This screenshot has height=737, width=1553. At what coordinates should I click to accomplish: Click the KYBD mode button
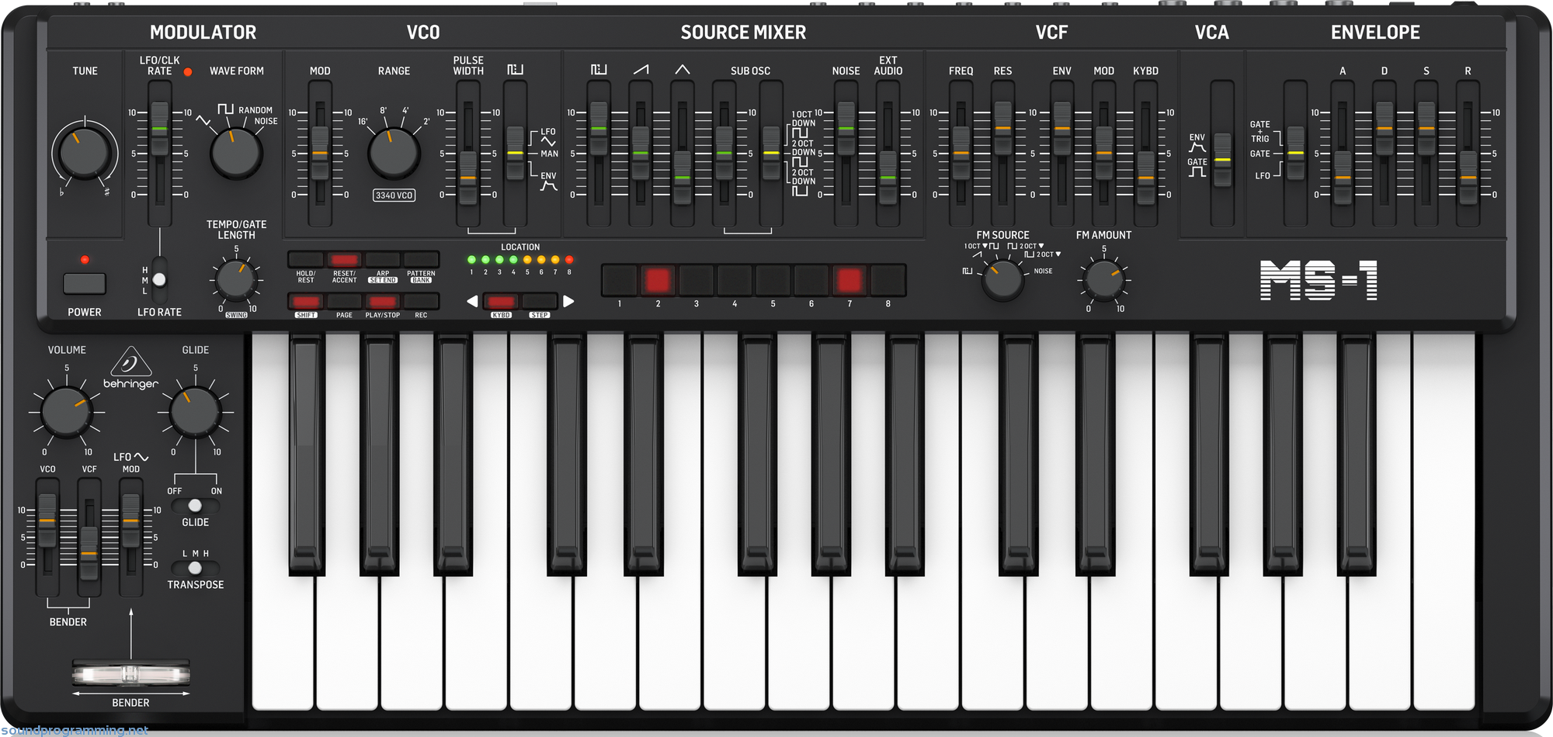point(501,302)
